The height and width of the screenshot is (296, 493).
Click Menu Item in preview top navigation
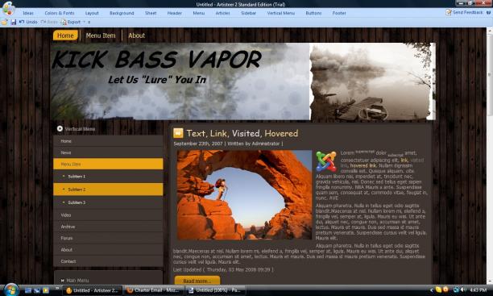coord(101,35)
